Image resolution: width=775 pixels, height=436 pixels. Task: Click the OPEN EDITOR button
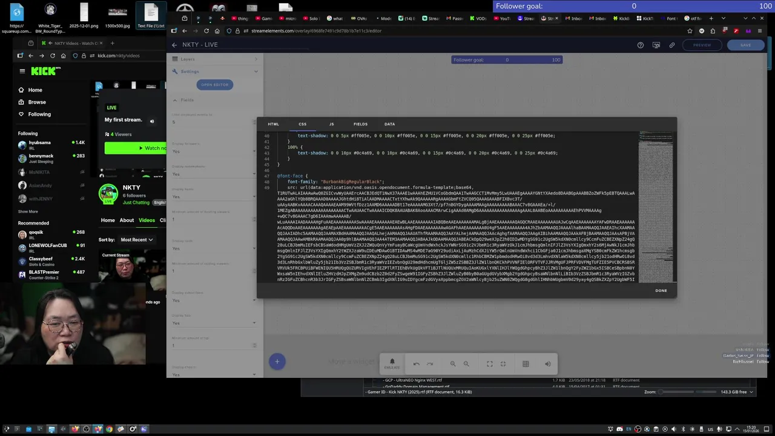[215, 85]
